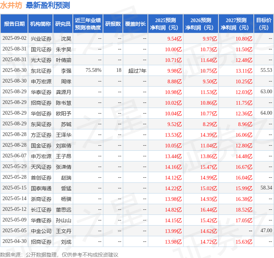Select the date 2025-09-02 cell
The height and width of the screenshot is (258, 274).
[x=14, y=38]
